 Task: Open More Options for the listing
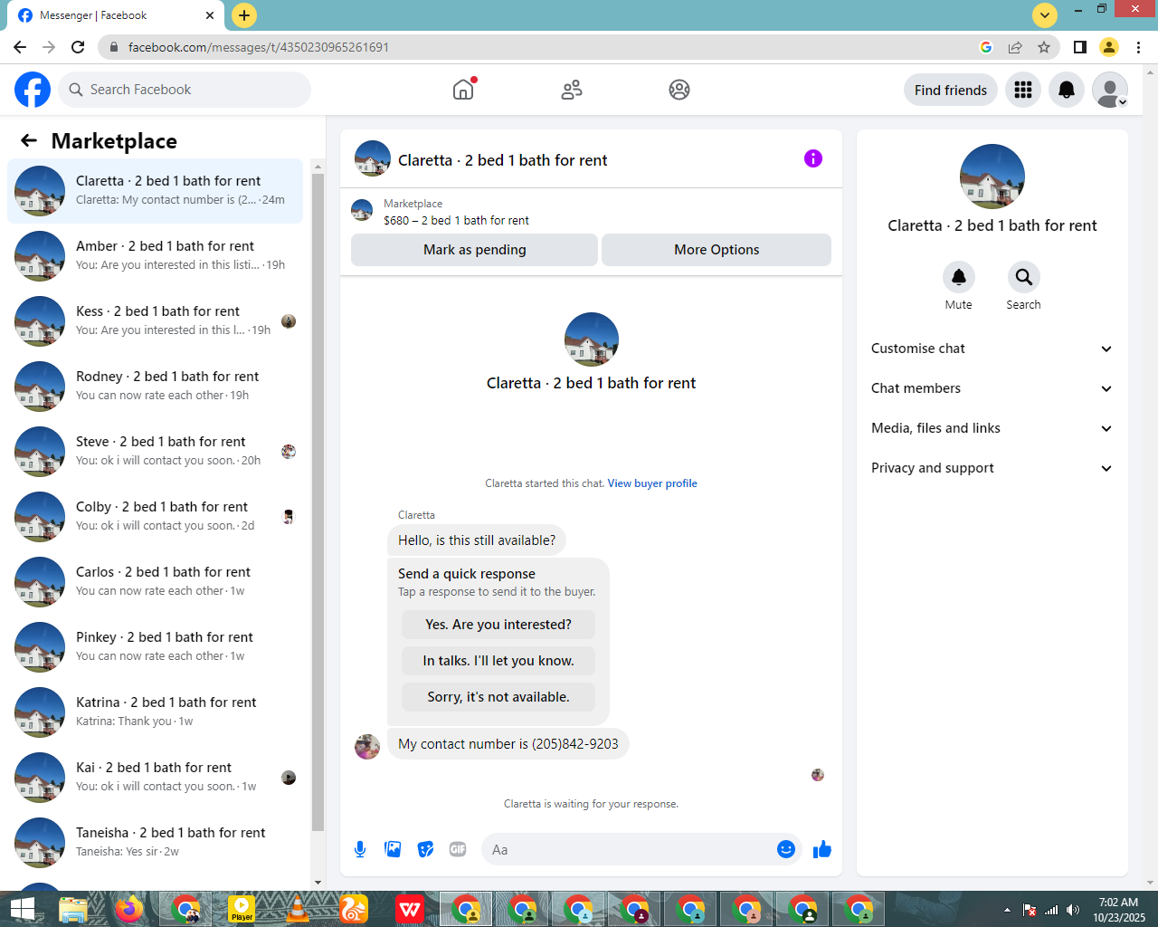click(717, 250)
